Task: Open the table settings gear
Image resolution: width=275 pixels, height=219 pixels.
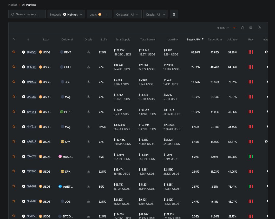Action: point(259,28)
